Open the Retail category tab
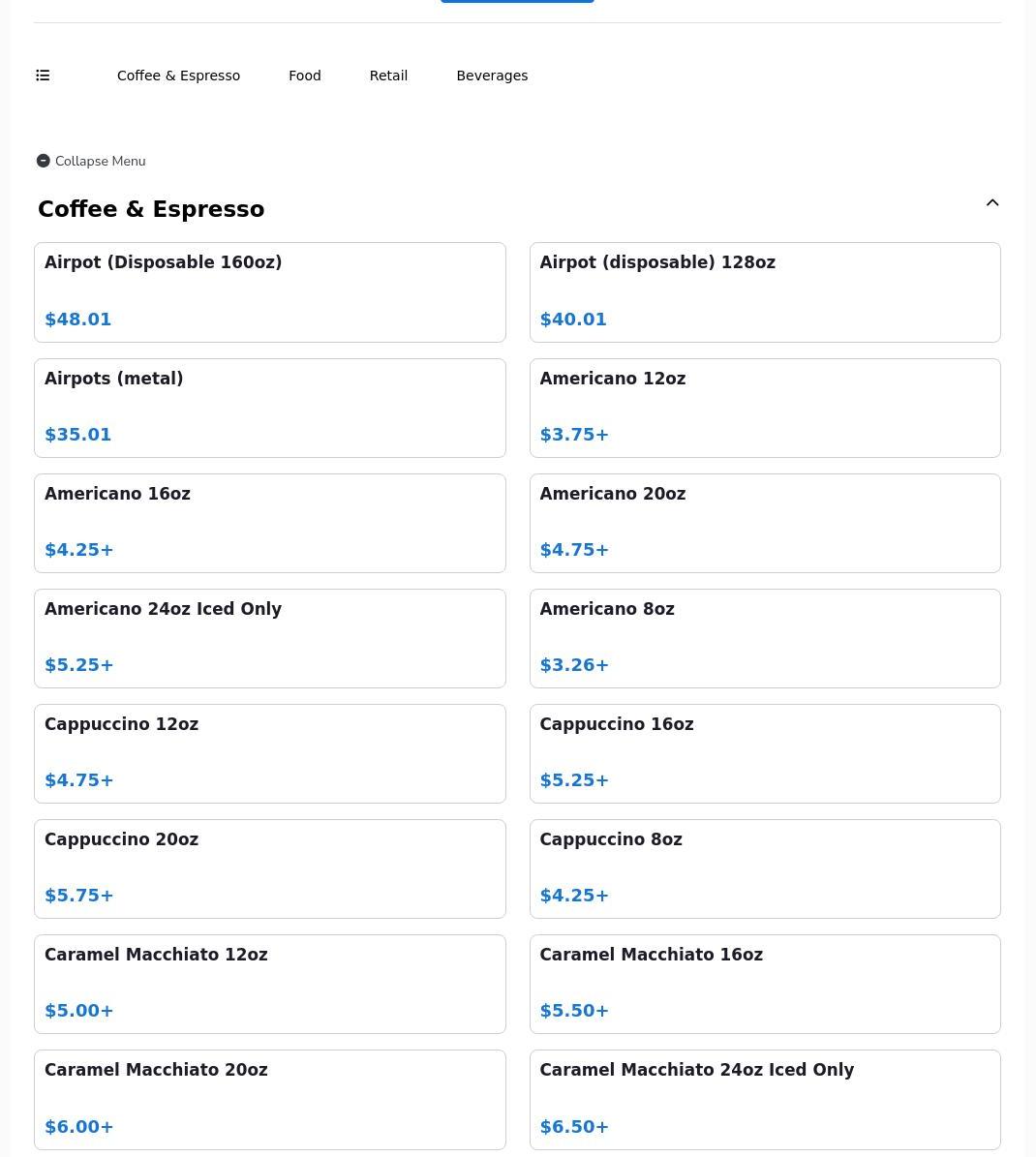Viewport: 1036px width, 1157px height. click(x=389, y=76)
